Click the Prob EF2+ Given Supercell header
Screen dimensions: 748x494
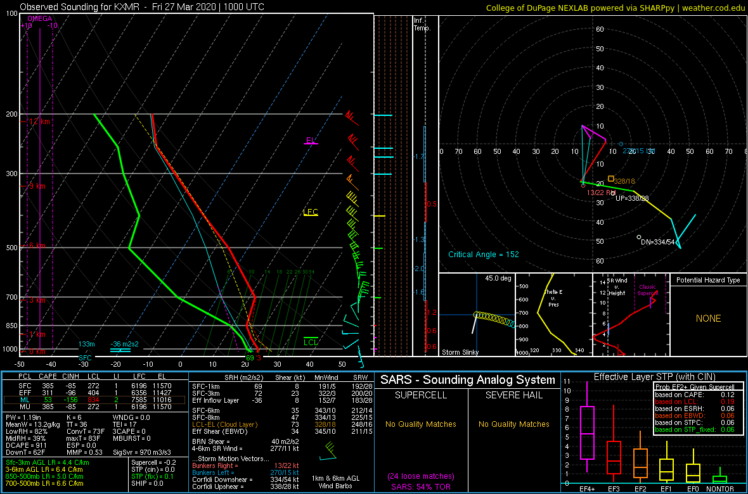point(695,387)
